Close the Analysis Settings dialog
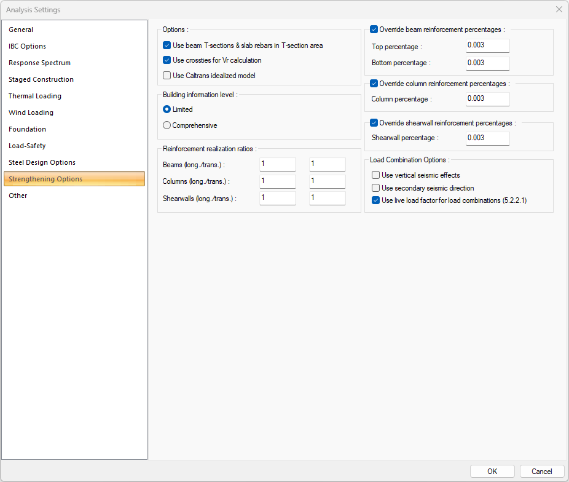The image size is (569, 482). click(559, 9)
